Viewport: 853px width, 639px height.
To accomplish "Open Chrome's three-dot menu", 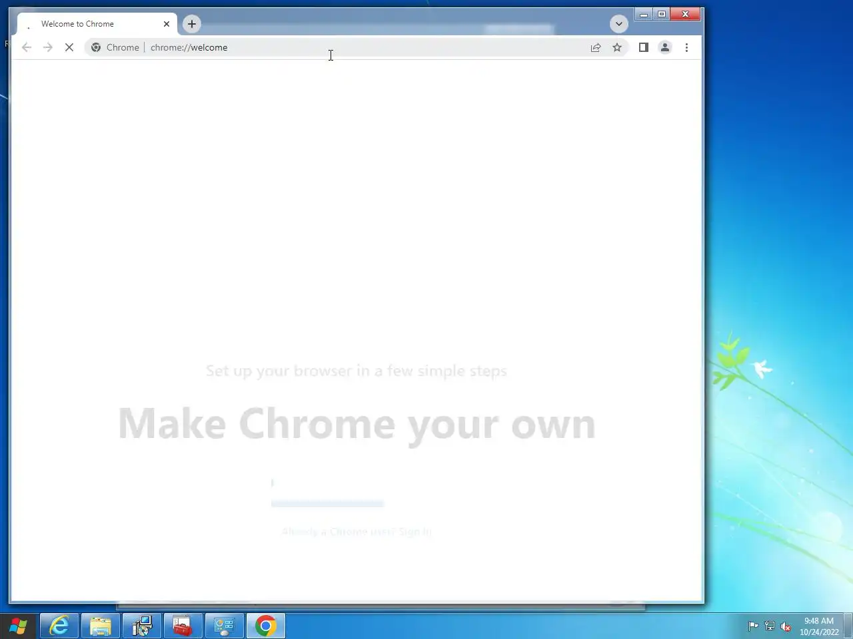I will pyautogui.click(x=686, y=47).
